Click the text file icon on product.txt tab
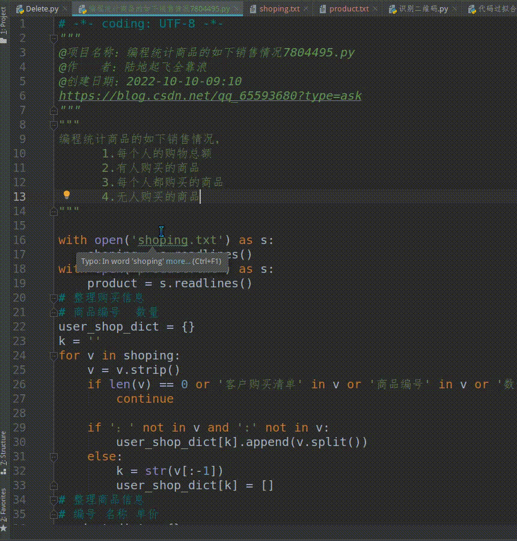Screen dimensions: 517x541 (x=323, y=9)
